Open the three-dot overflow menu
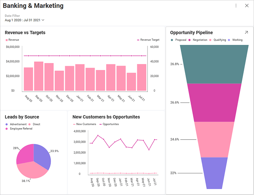The height and width of the screenshot is (195, 254). point(236,6)
